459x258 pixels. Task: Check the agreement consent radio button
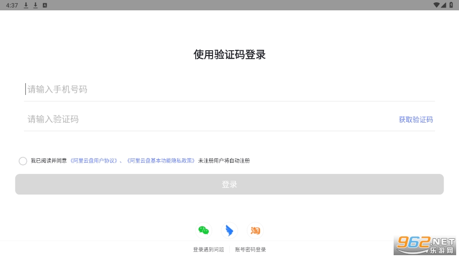coord(23,161)
